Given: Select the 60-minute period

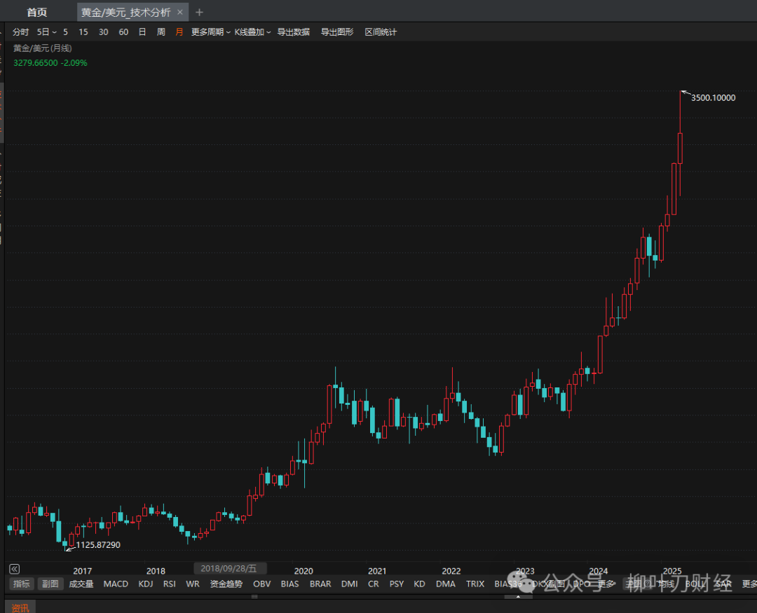Looking at the screenshot, I should tap(123, 32).
